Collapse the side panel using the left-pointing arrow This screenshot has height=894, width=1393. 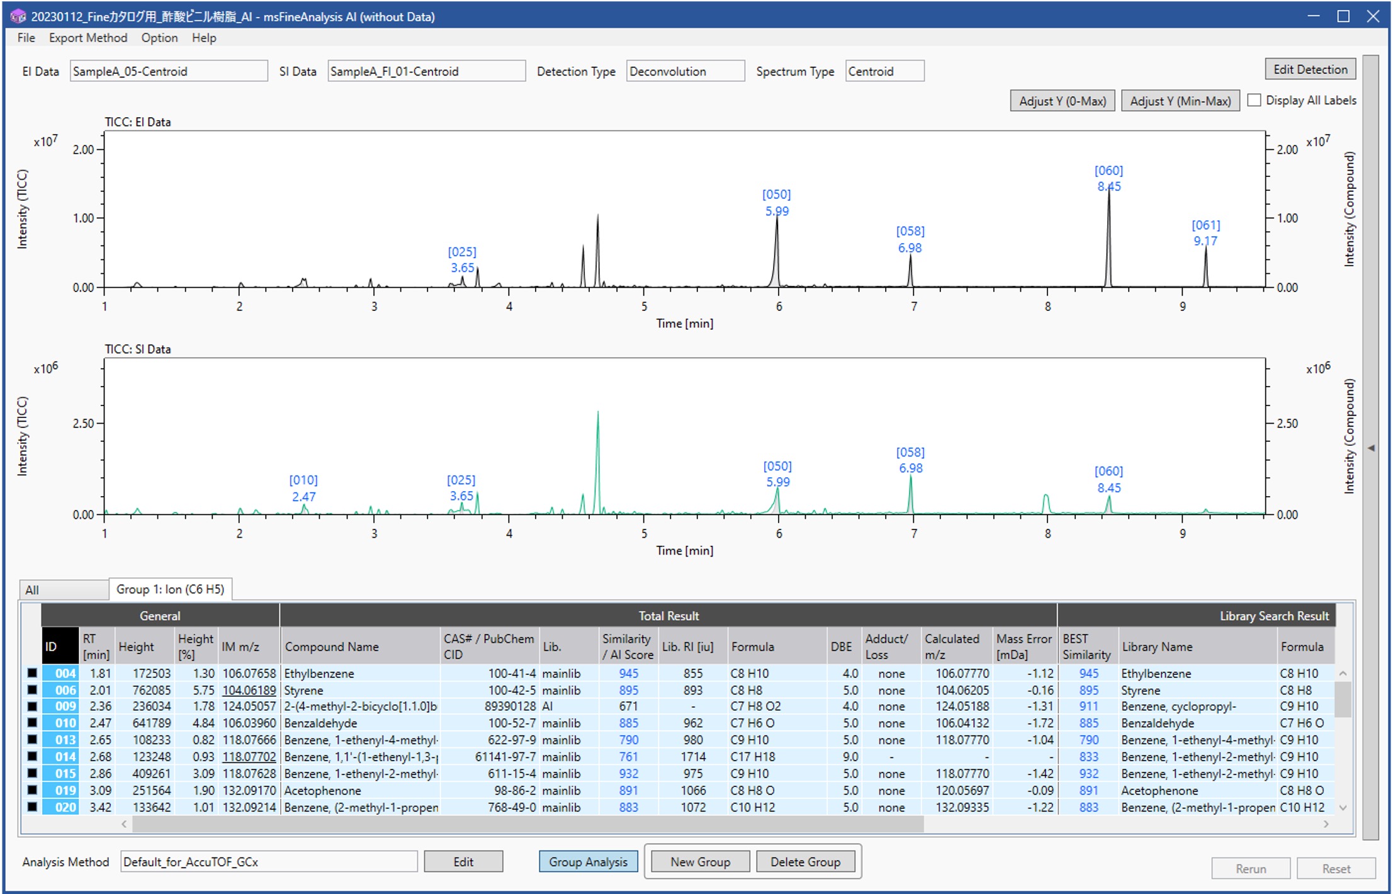tap(1370, 448)
